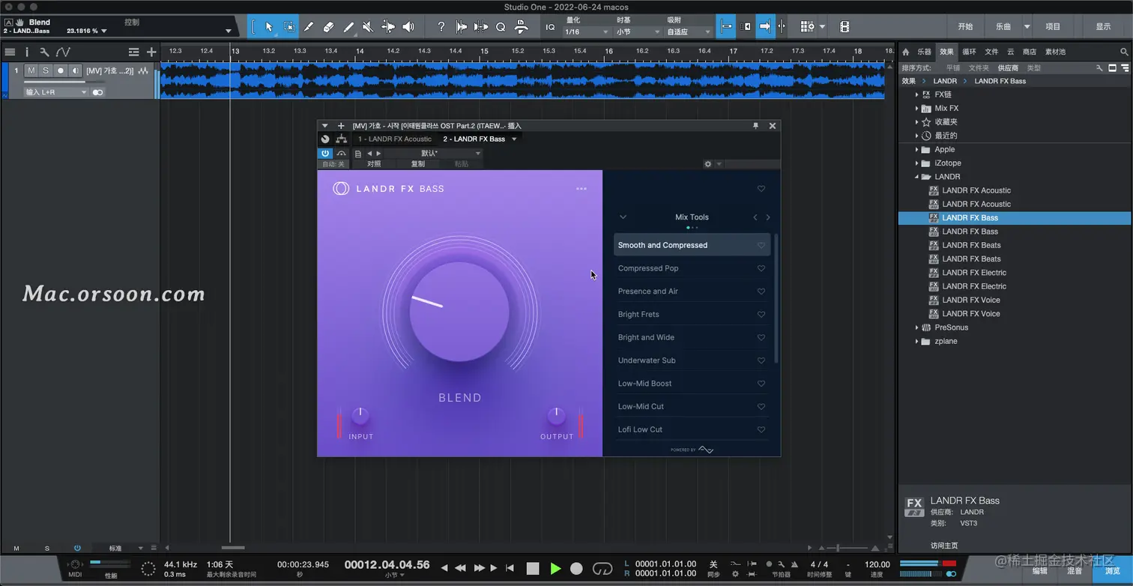Image resolution: width=1133 pixels, height=586 pixels.
Task: Select the Eraser tool
Action: coord(328,27)
